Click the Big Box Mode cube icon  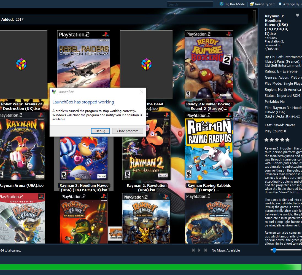coord(222,4)
